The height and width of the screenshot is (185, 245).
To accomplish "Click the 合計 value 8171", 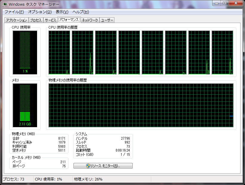I will (62, 138).
